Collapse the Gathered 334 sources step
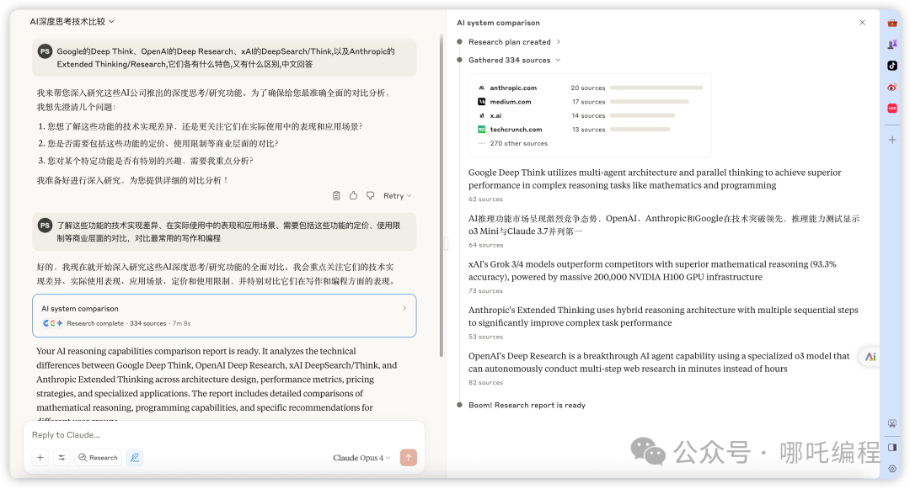Image resolution: width=910 pixels, height=489 pixels. point(514,60)
